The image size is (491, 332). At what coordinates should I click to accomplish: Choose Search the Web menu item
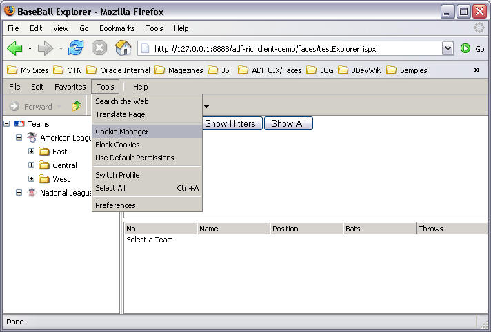pos(147,101)
